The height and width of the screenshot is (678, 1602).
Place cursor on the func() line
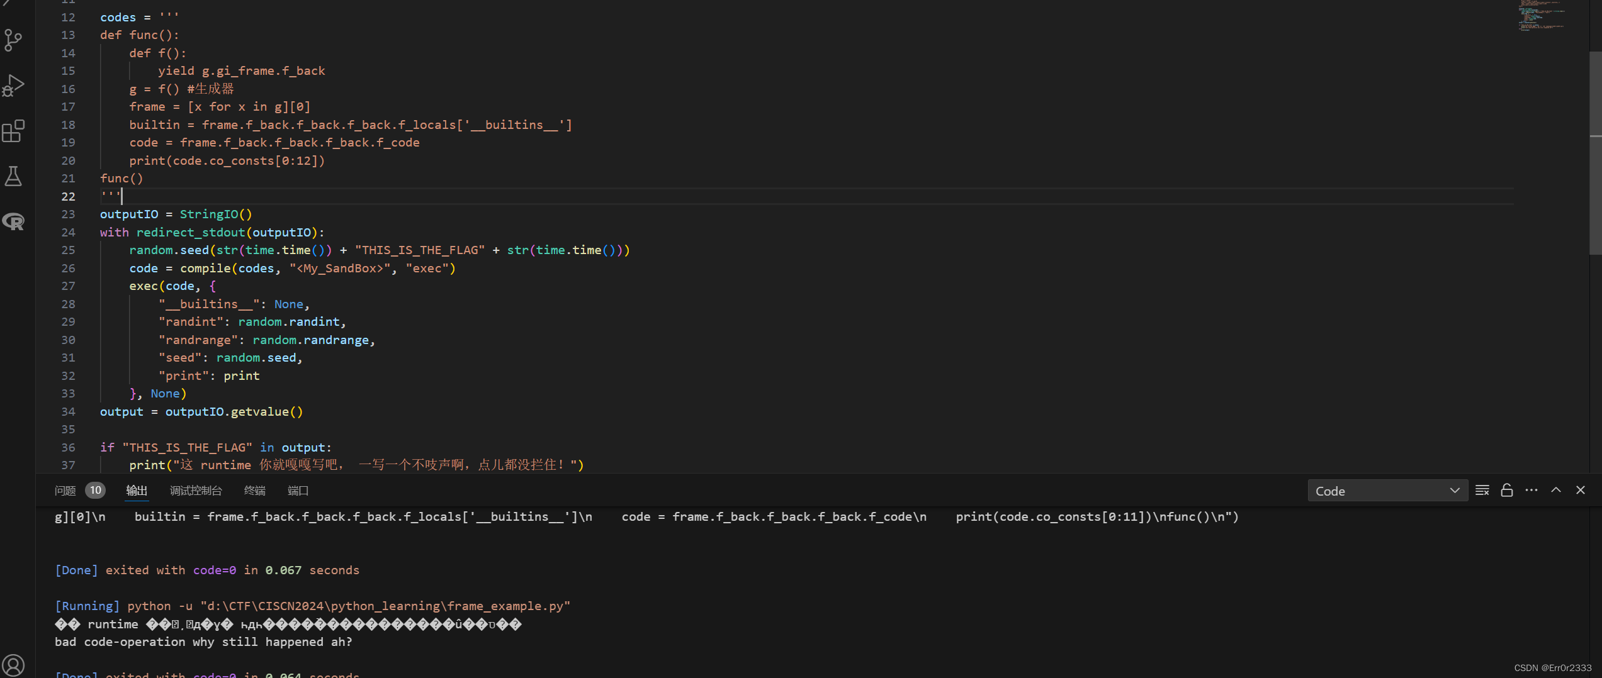[122, 178]
